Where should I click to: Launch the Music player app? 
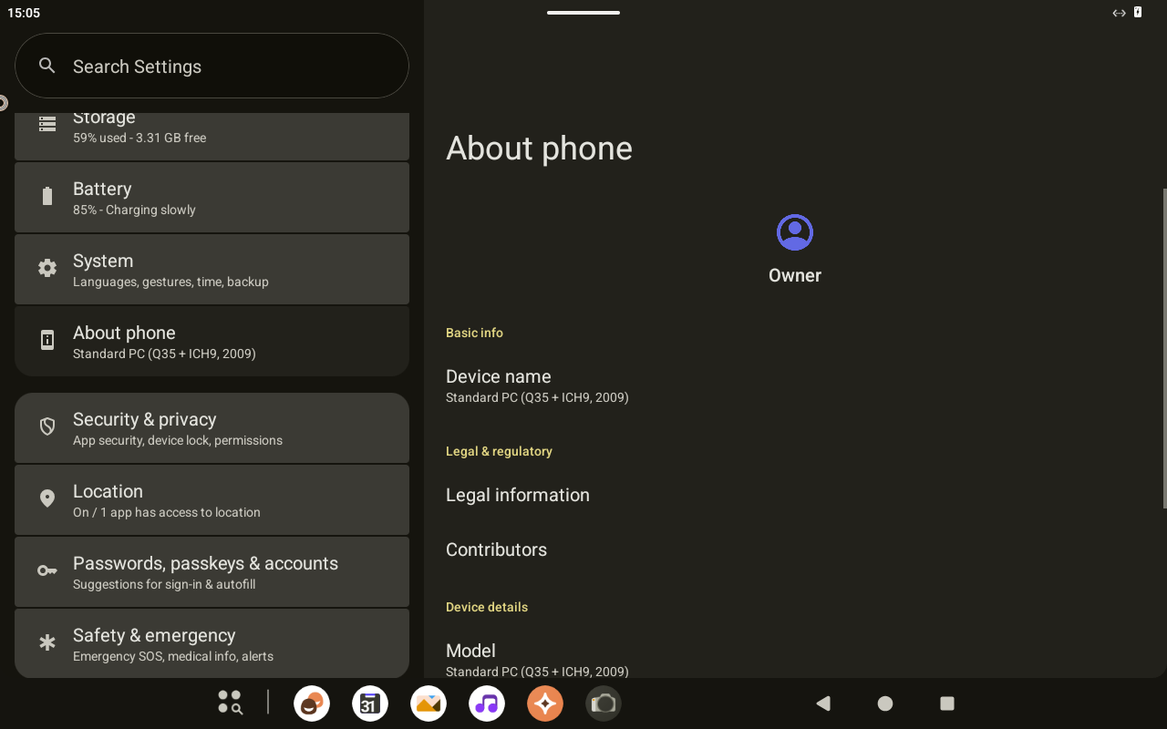(x=487, y=703)
